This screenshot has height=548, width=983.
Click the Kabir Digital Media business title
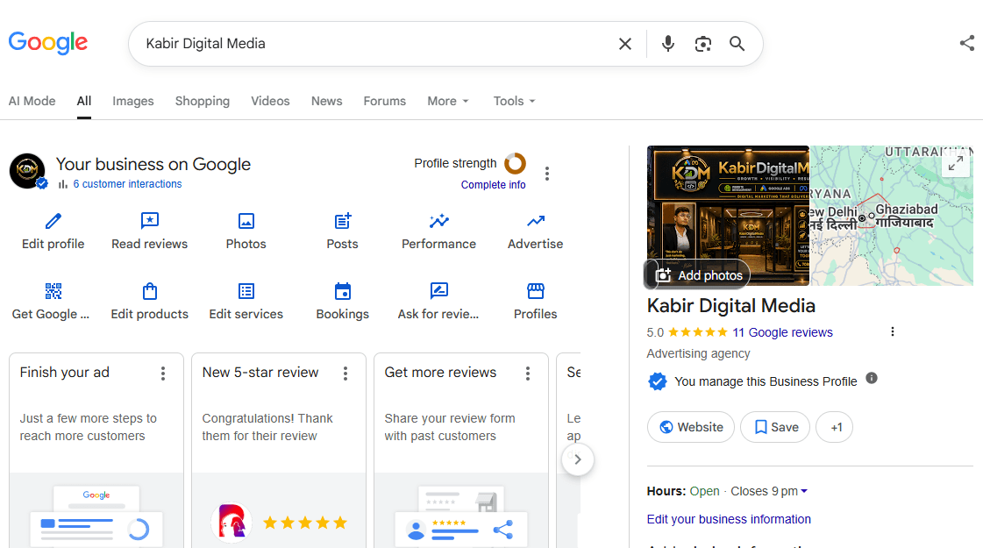pos(731,306)
